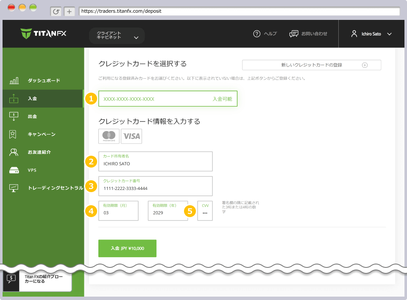Open トレーディングセントラル chart icon
Screen dimensions: 407x300
tap(13, 188)
